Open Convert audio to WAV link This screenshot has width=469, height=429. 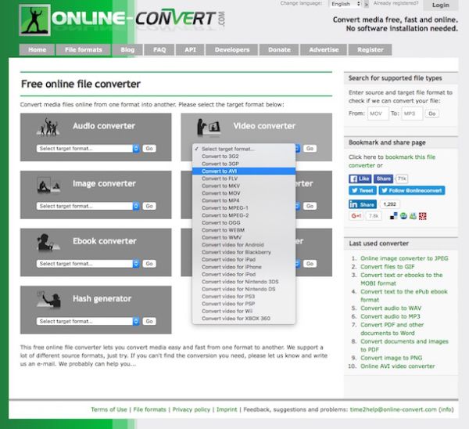[391, 308]
